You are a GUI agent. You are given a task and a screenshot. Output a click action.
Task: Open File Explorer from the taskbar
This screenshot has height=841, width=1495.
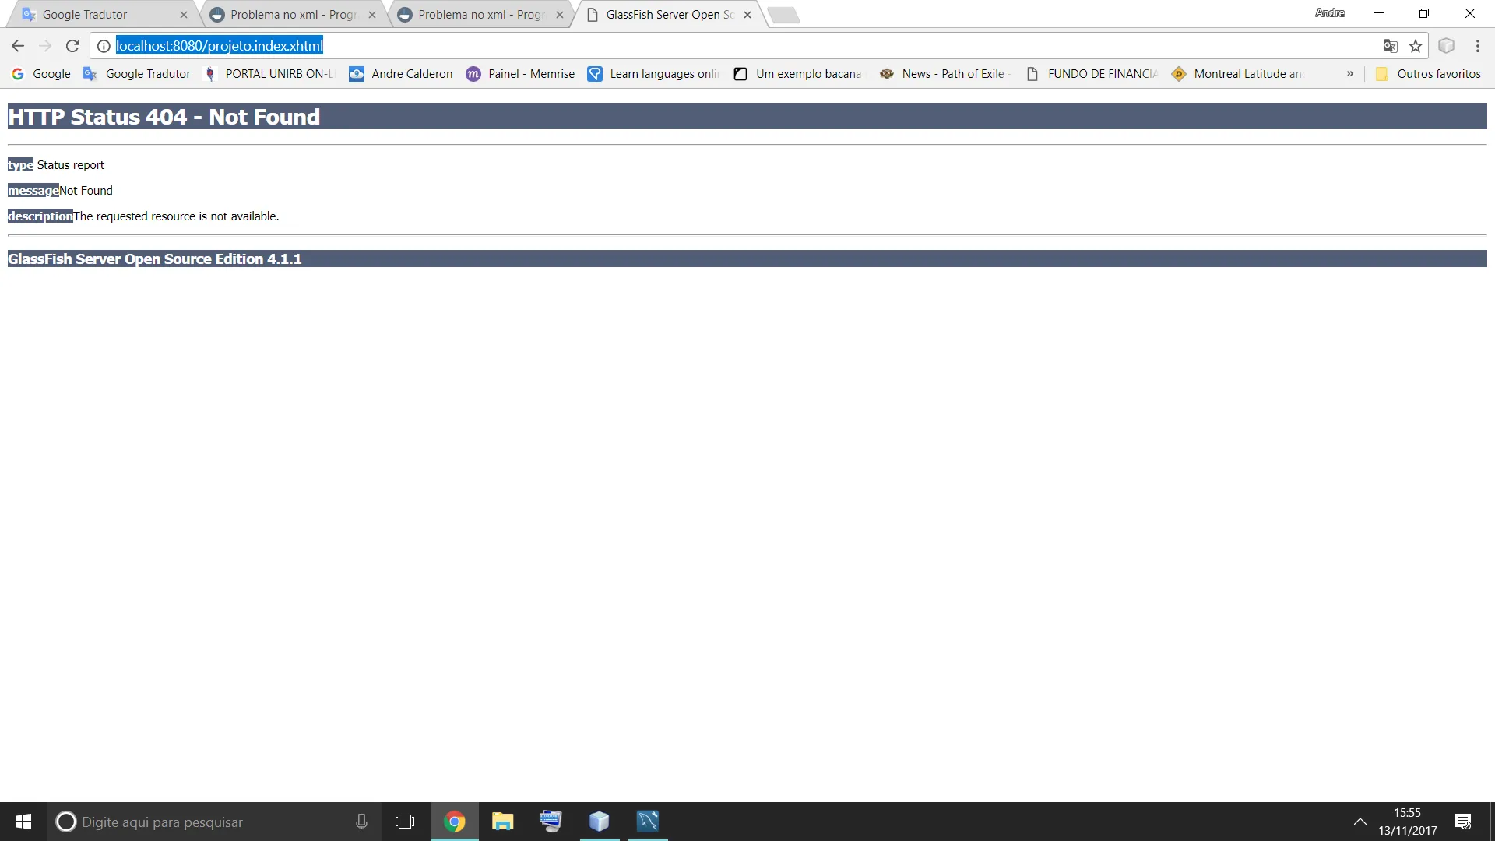pyautogui.click(x=503, y=822)
